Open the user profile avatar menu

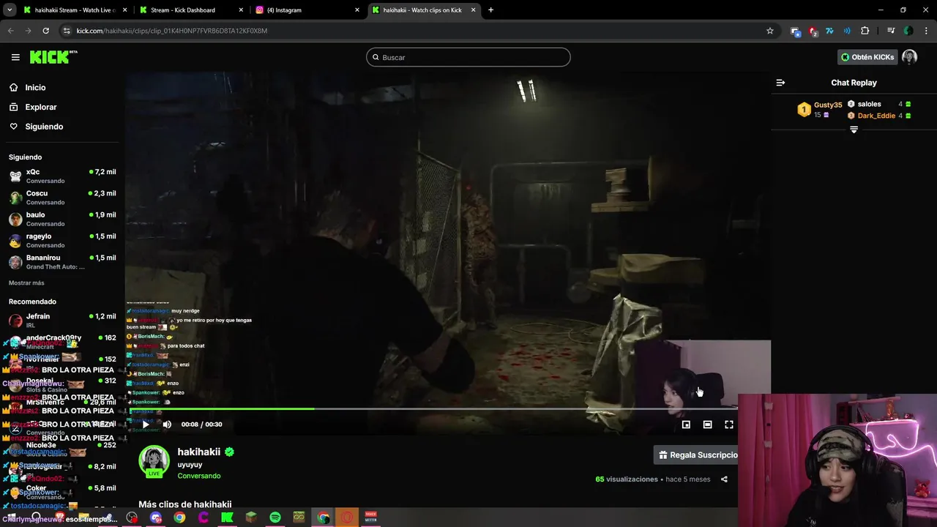point(909,57)
